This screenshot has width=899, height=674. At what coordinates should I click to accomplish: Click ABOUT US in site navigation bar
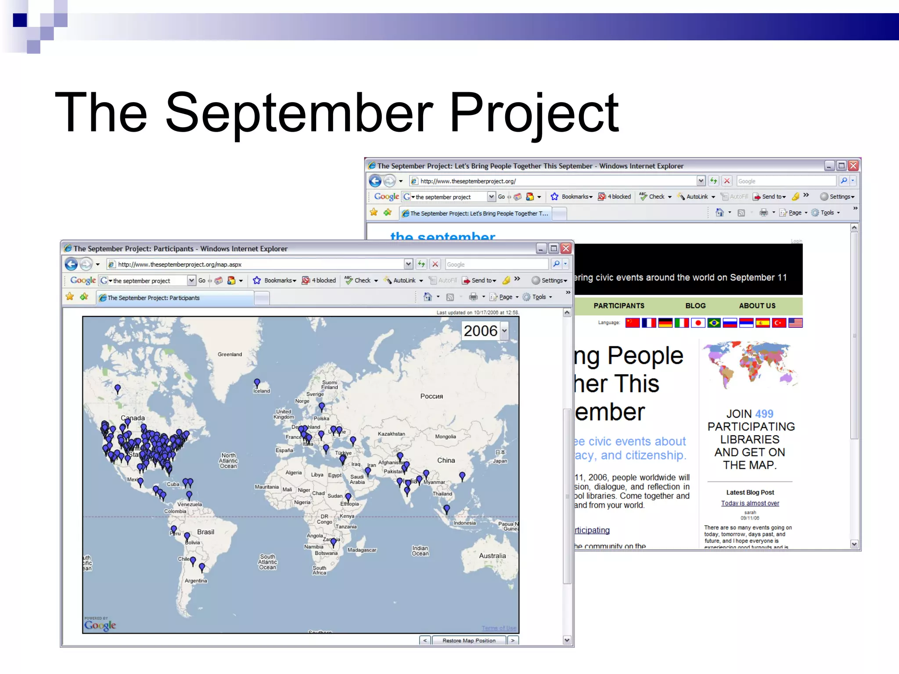757,306
